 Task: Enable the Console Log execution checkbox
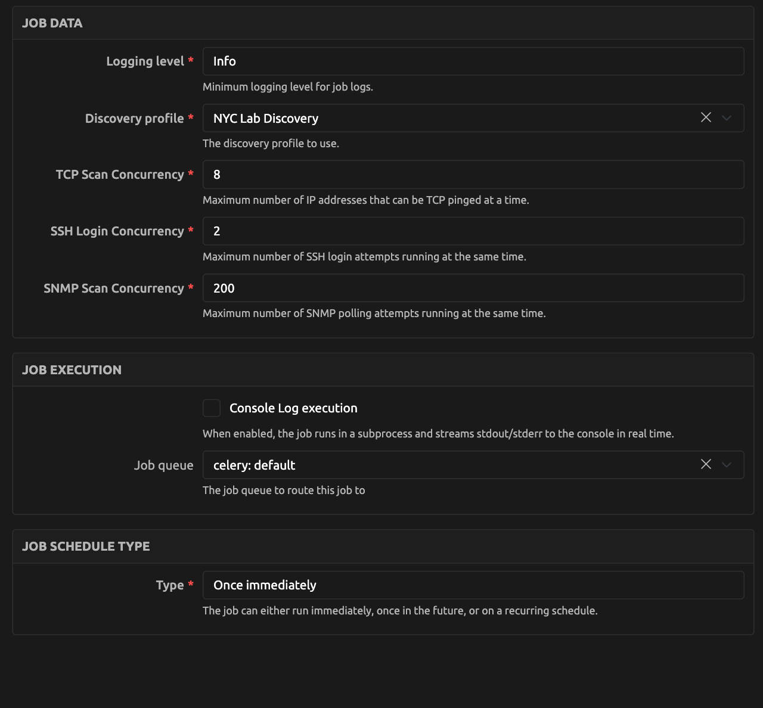click(x=212, y=408)
